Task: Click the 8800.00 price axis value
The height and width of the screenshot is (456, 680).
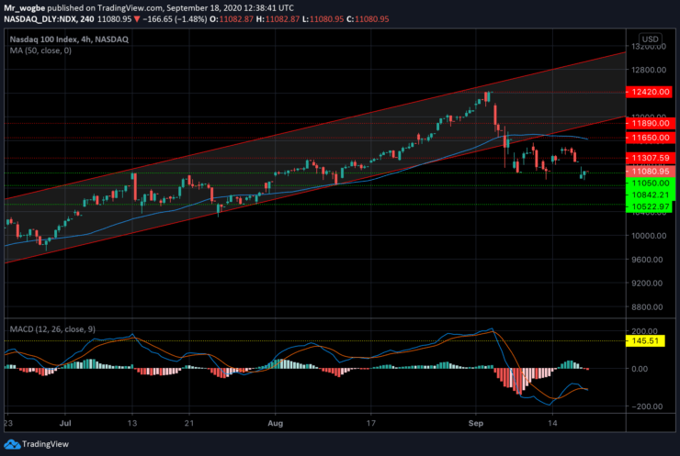Action: coord(647,307)
